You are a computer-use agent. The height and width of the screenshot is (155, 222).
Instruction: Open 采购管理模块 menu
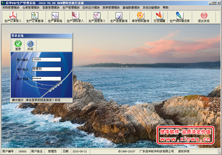(x=11, y=8)
